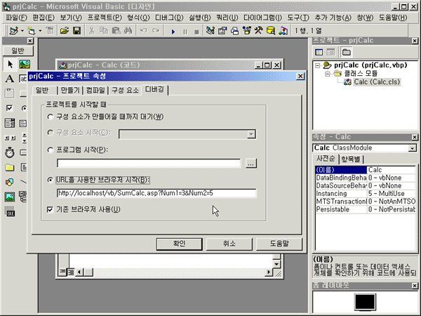
Task: Click the 확인 button
Action: pos(179,244)
